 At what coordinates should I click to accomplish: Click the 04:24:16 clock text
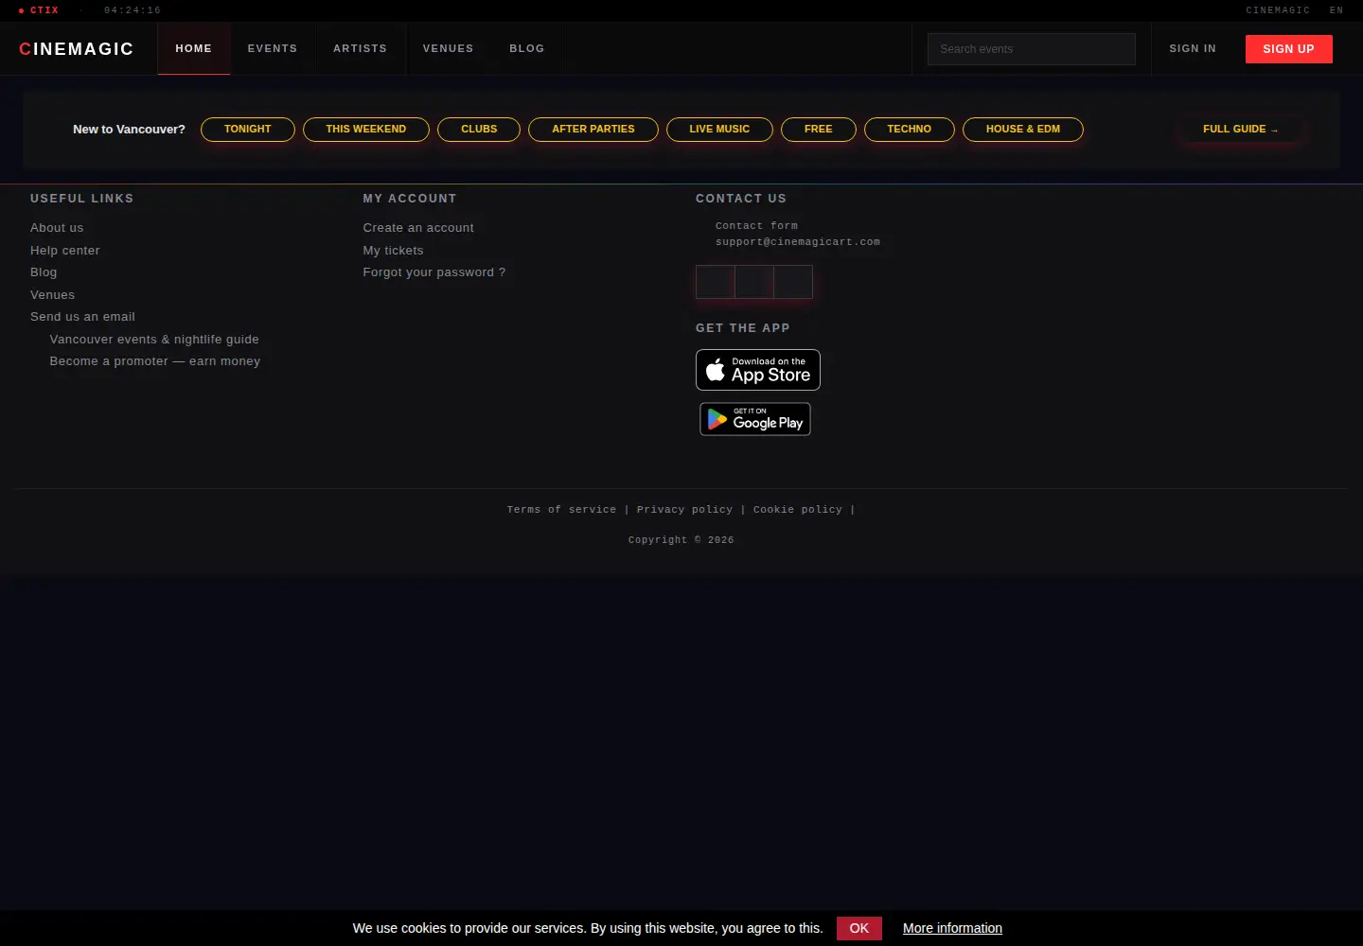click(x=133, y=10)
